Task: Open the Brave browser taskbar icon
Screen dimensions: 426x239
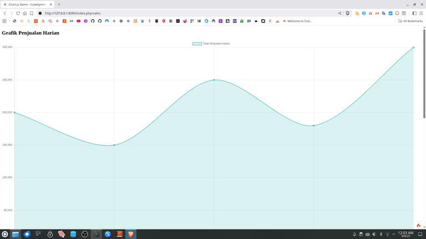Action: [x=131, y=234]
